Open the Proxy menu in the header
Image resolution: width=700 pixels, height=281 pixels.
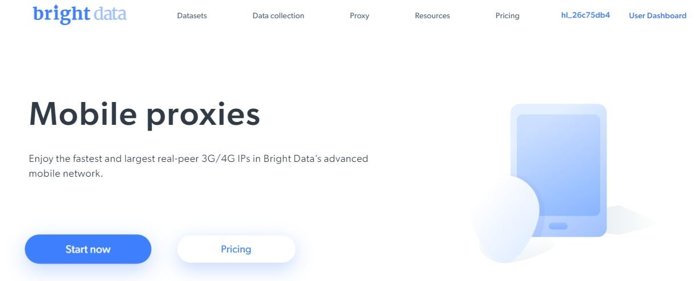[359, 16]
